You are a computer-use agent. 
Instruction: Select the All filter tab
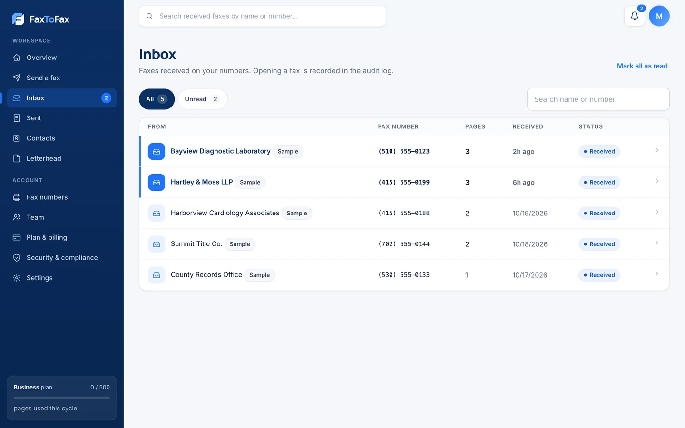click(157, 99)
